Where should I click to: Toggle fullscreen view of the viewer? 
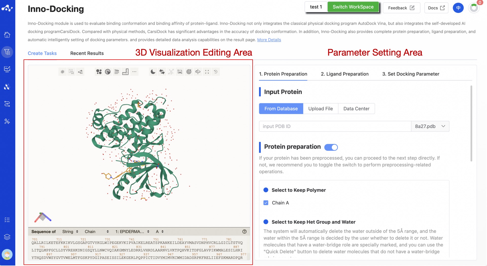coord(207,72)
